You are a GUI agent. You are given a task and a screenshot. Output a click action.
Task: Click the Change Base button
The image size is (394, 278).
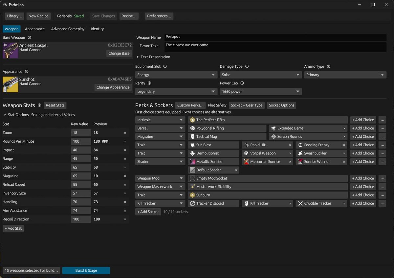[x=119, y=53]
